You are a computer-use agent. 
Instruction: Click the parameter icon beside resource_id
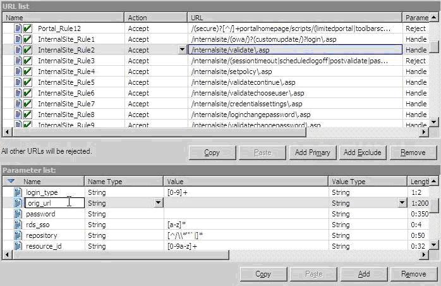[18, 246]
